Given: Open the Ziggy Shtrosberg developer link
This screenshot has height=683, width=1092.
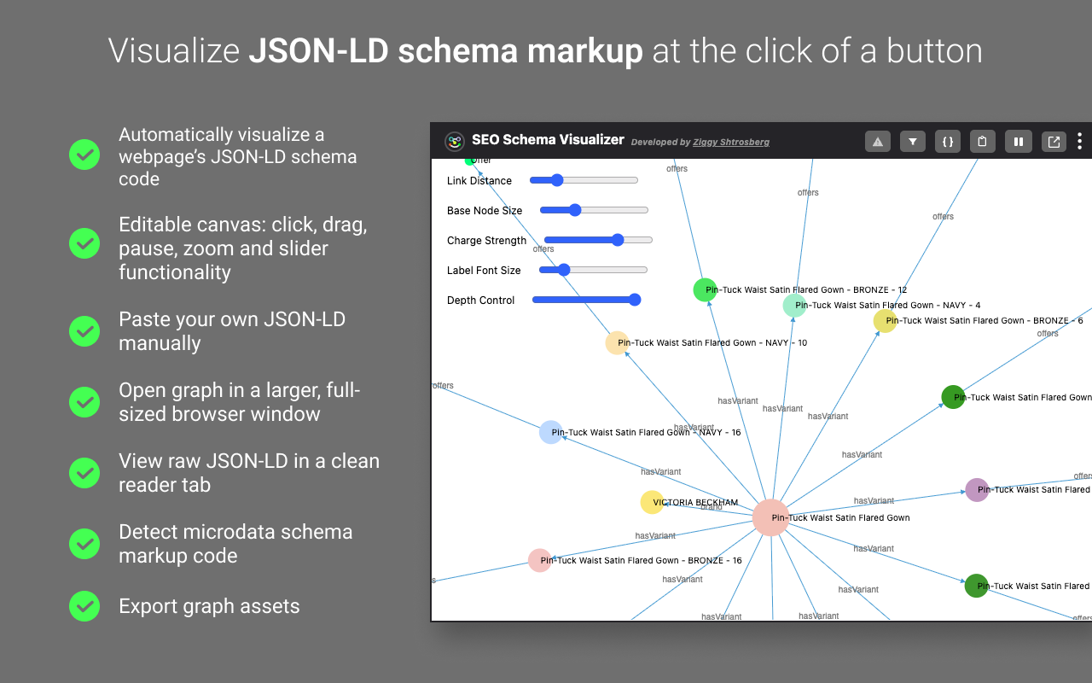Looking at the screenshot, I should [x=731, y=143].
